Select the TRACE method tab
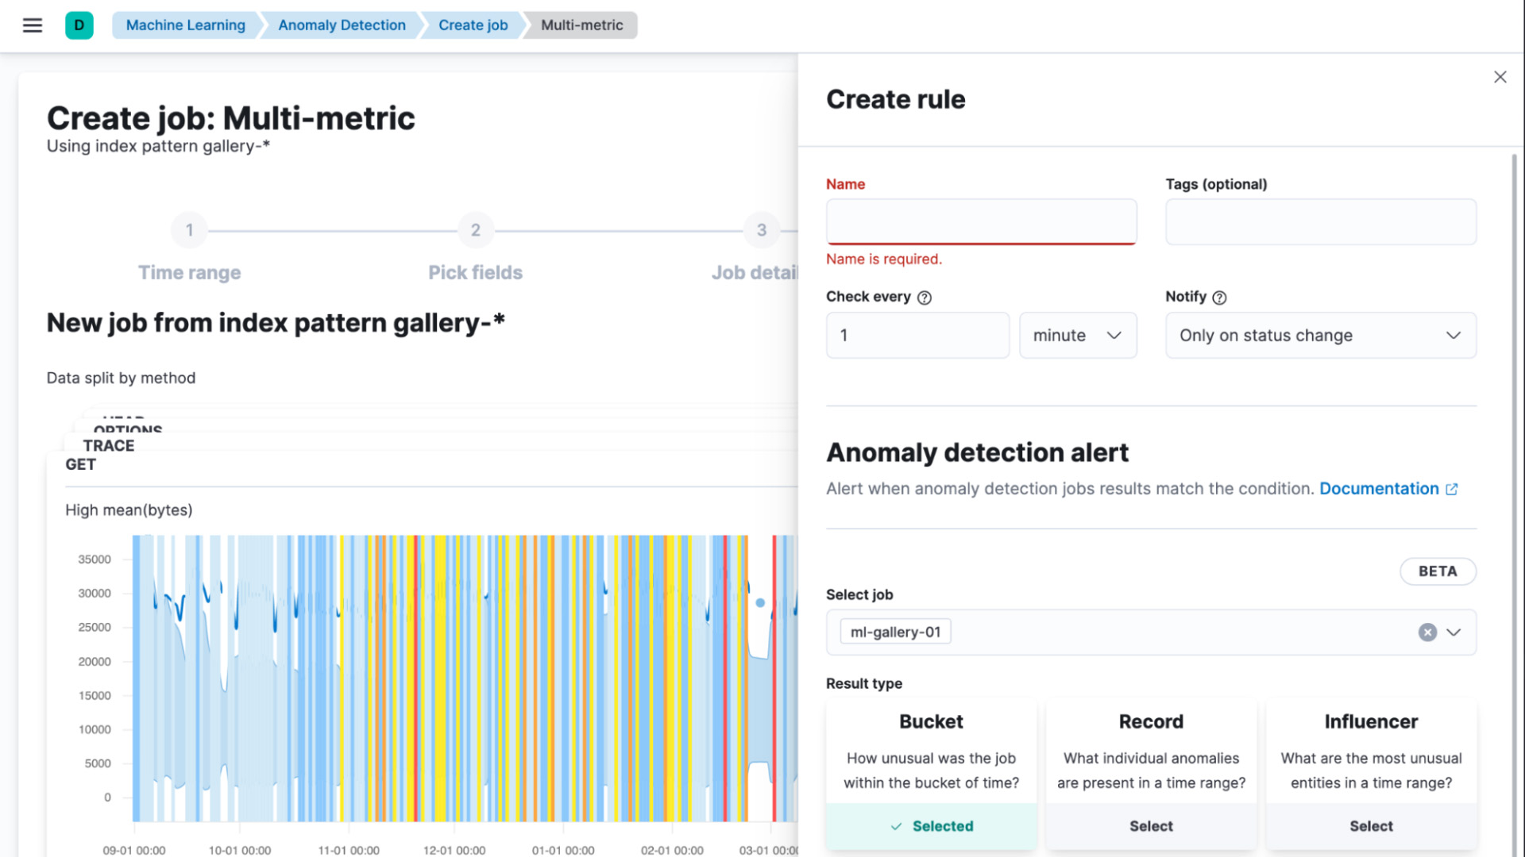This screenshot has height=857, width=1525. click(109, 445)
